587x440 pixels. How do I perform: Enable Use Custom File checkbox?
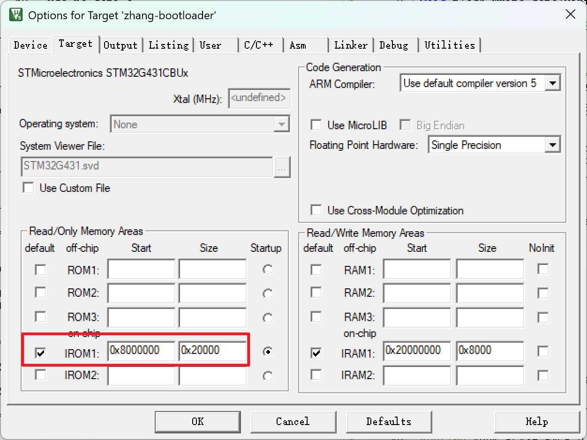tap(29, 188)
